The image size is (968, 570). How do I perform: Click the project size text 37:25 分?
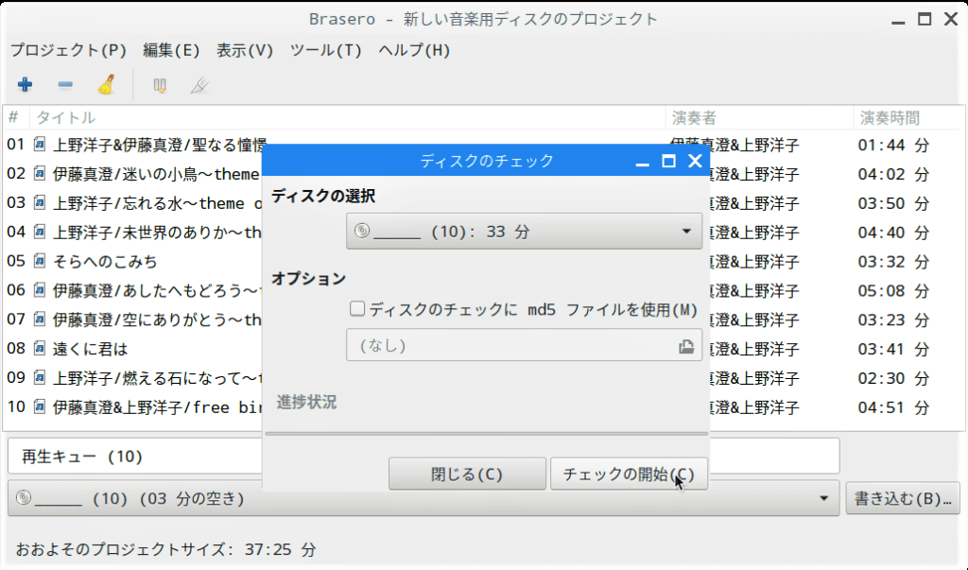[280, 549]
